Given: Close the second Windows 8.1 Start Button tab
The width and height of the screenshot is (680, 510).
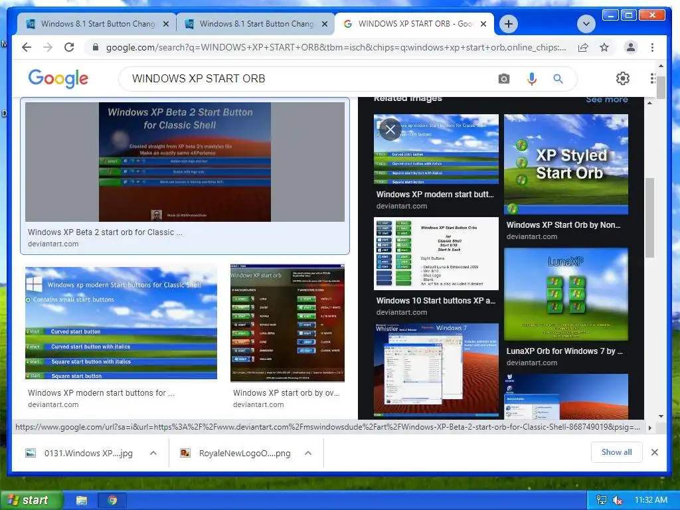Looking at the screenshot, I should pos(324,24).
